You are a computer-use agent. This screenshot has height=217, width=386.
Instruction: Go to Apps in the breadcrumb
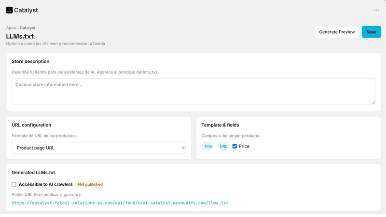(11, 28)
